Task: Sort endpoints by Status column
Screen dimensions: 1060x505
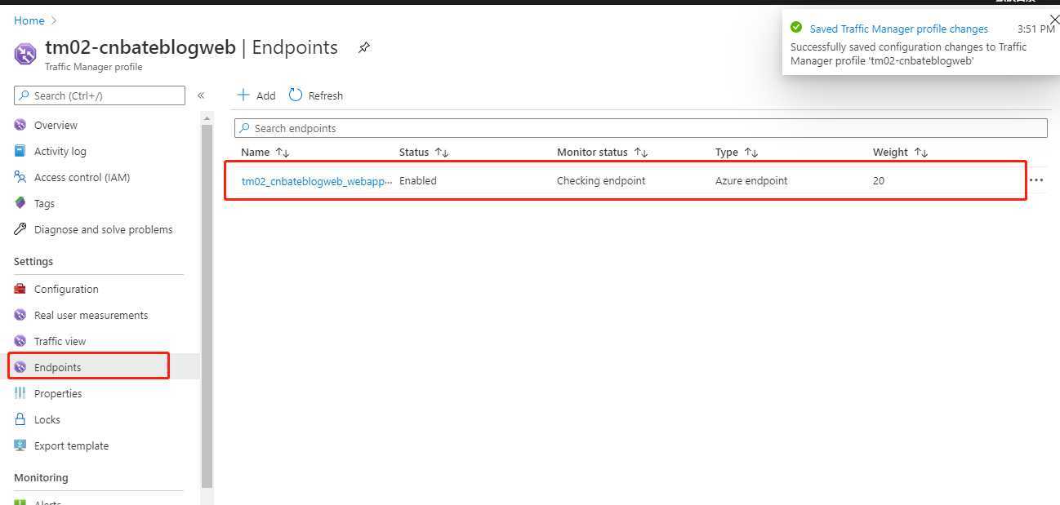Action: [x=424, y=152]
